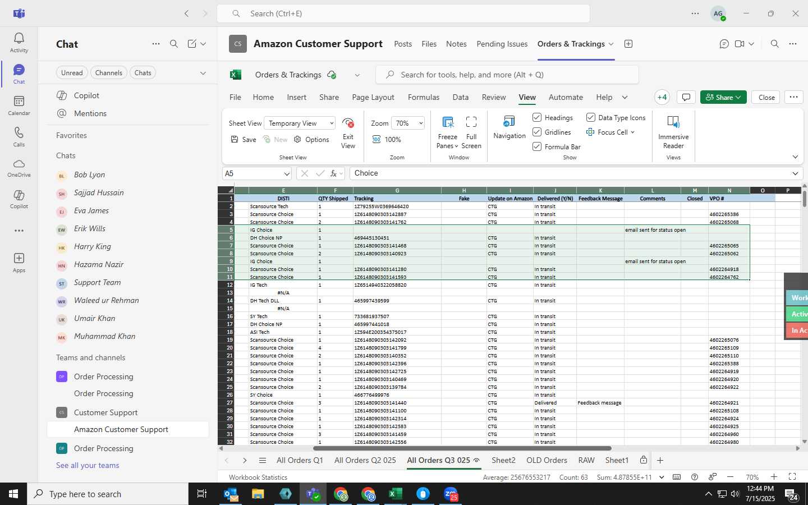Image resolution: width=808 pixels, height=505 pixels.
Task: Open the Calls section in Teams sidebar
Action: tap(19, 137)
